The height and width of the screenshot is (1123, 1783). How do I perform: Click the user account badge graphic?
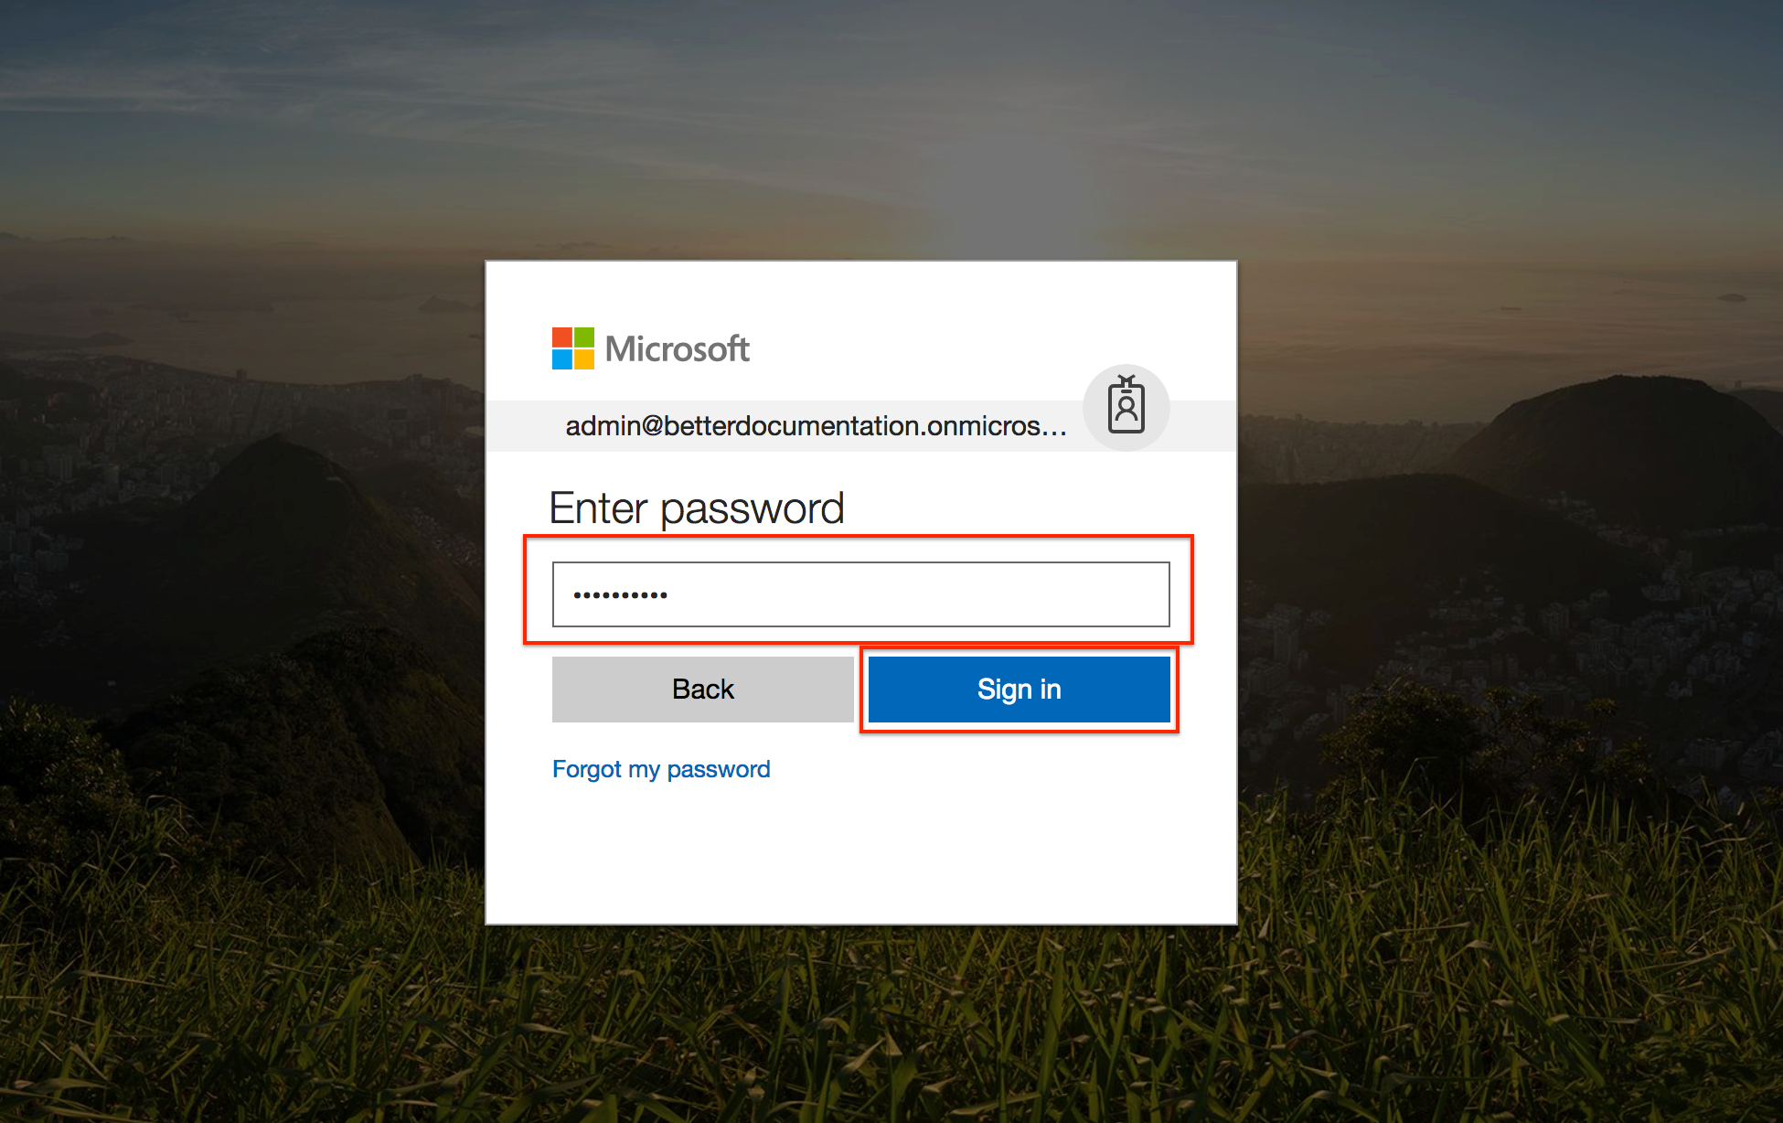1126,409
